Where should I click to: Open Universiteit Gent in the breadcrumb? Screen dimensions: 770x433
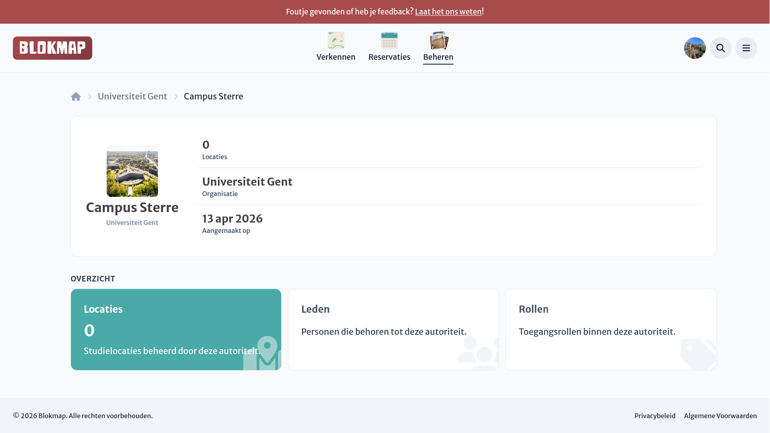(132, 96)
